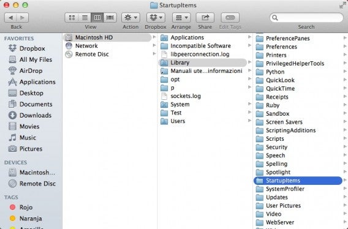This screenshot has width=348, height=229.
Task: Open Movies in the sidebar
Action: pyautogui.click(x=24, y=126)
